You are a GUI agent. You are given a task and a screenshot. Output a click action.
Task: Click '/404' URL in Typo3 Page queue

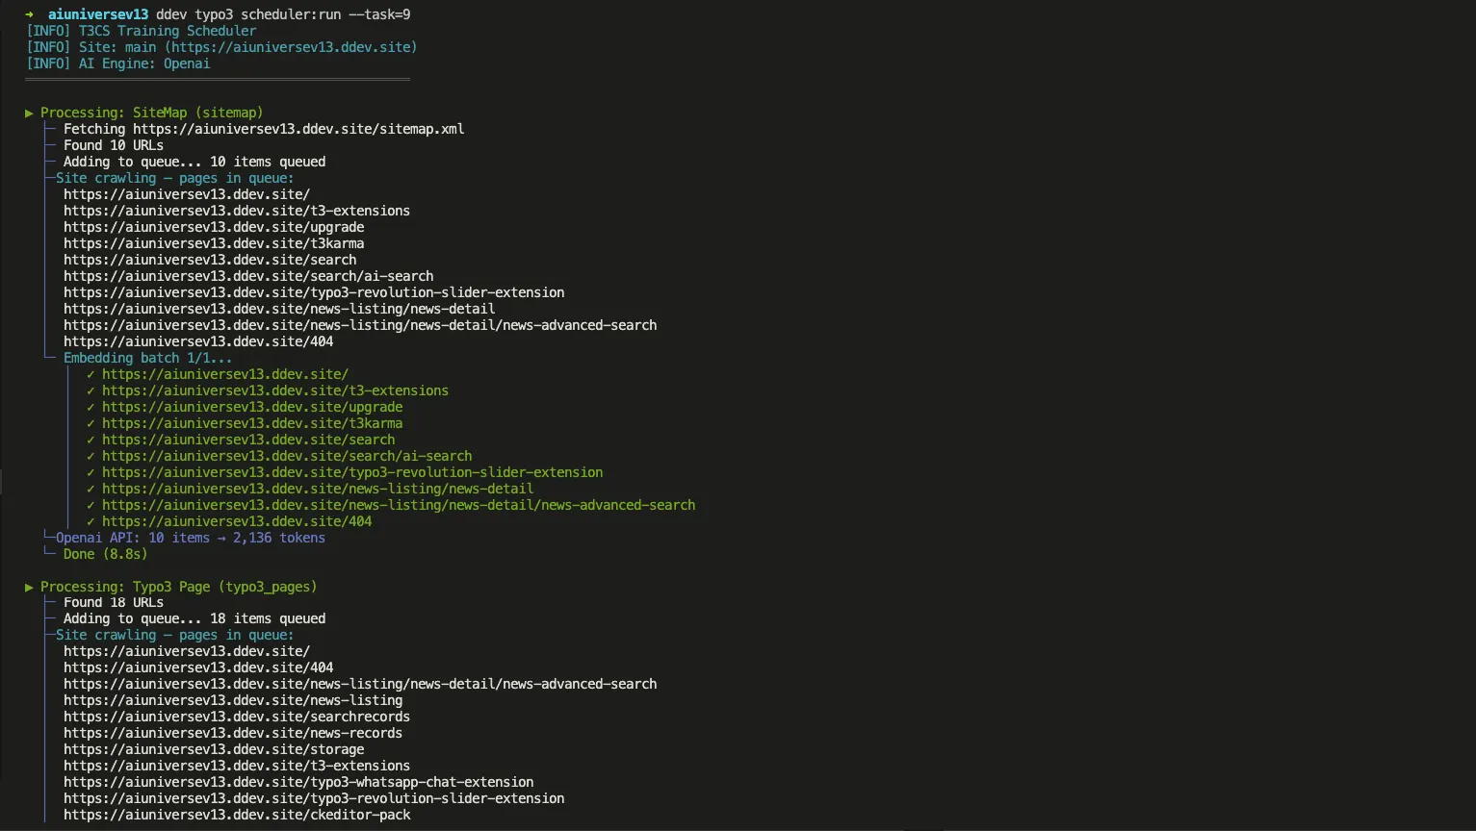[x=198, y=668]
